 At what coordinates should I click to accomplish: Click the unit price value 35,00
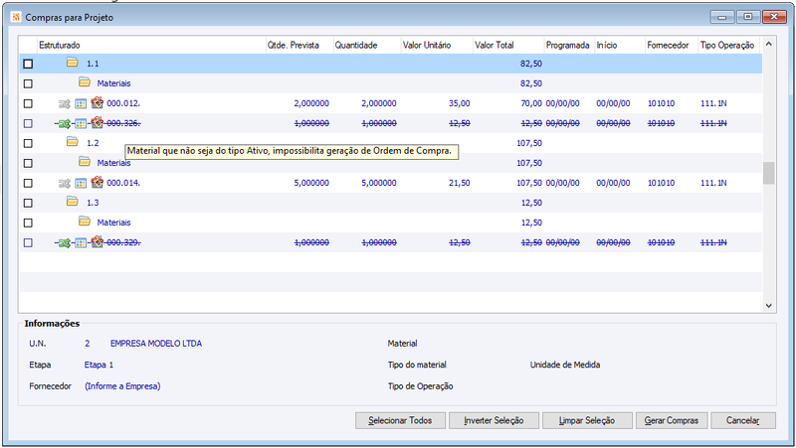pyautogui.click(x=459, y=103)
